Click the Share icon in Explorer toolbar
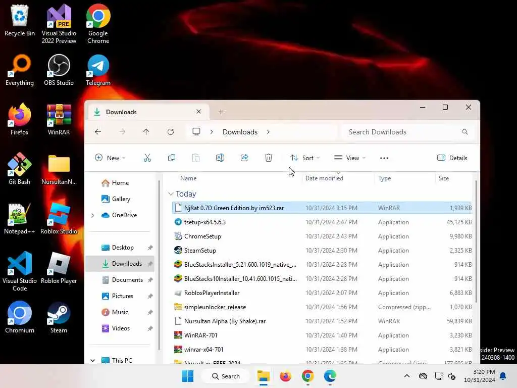517x388 pixels. coord(244,158)
